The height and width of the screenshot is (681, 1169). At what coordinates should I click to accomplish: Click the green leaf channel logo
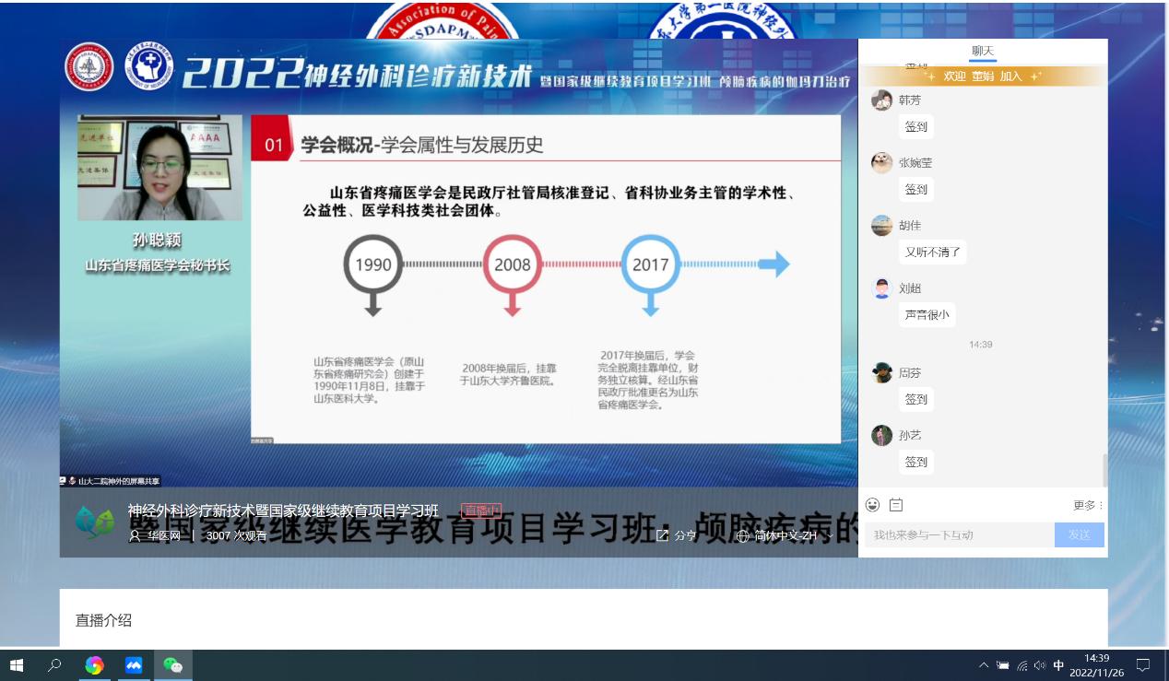(x=94, y=522)
